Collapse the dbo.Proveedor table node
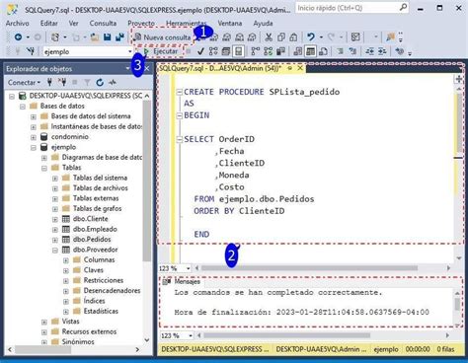The width and height of the screenshot is (468, 363). [55, 250]
